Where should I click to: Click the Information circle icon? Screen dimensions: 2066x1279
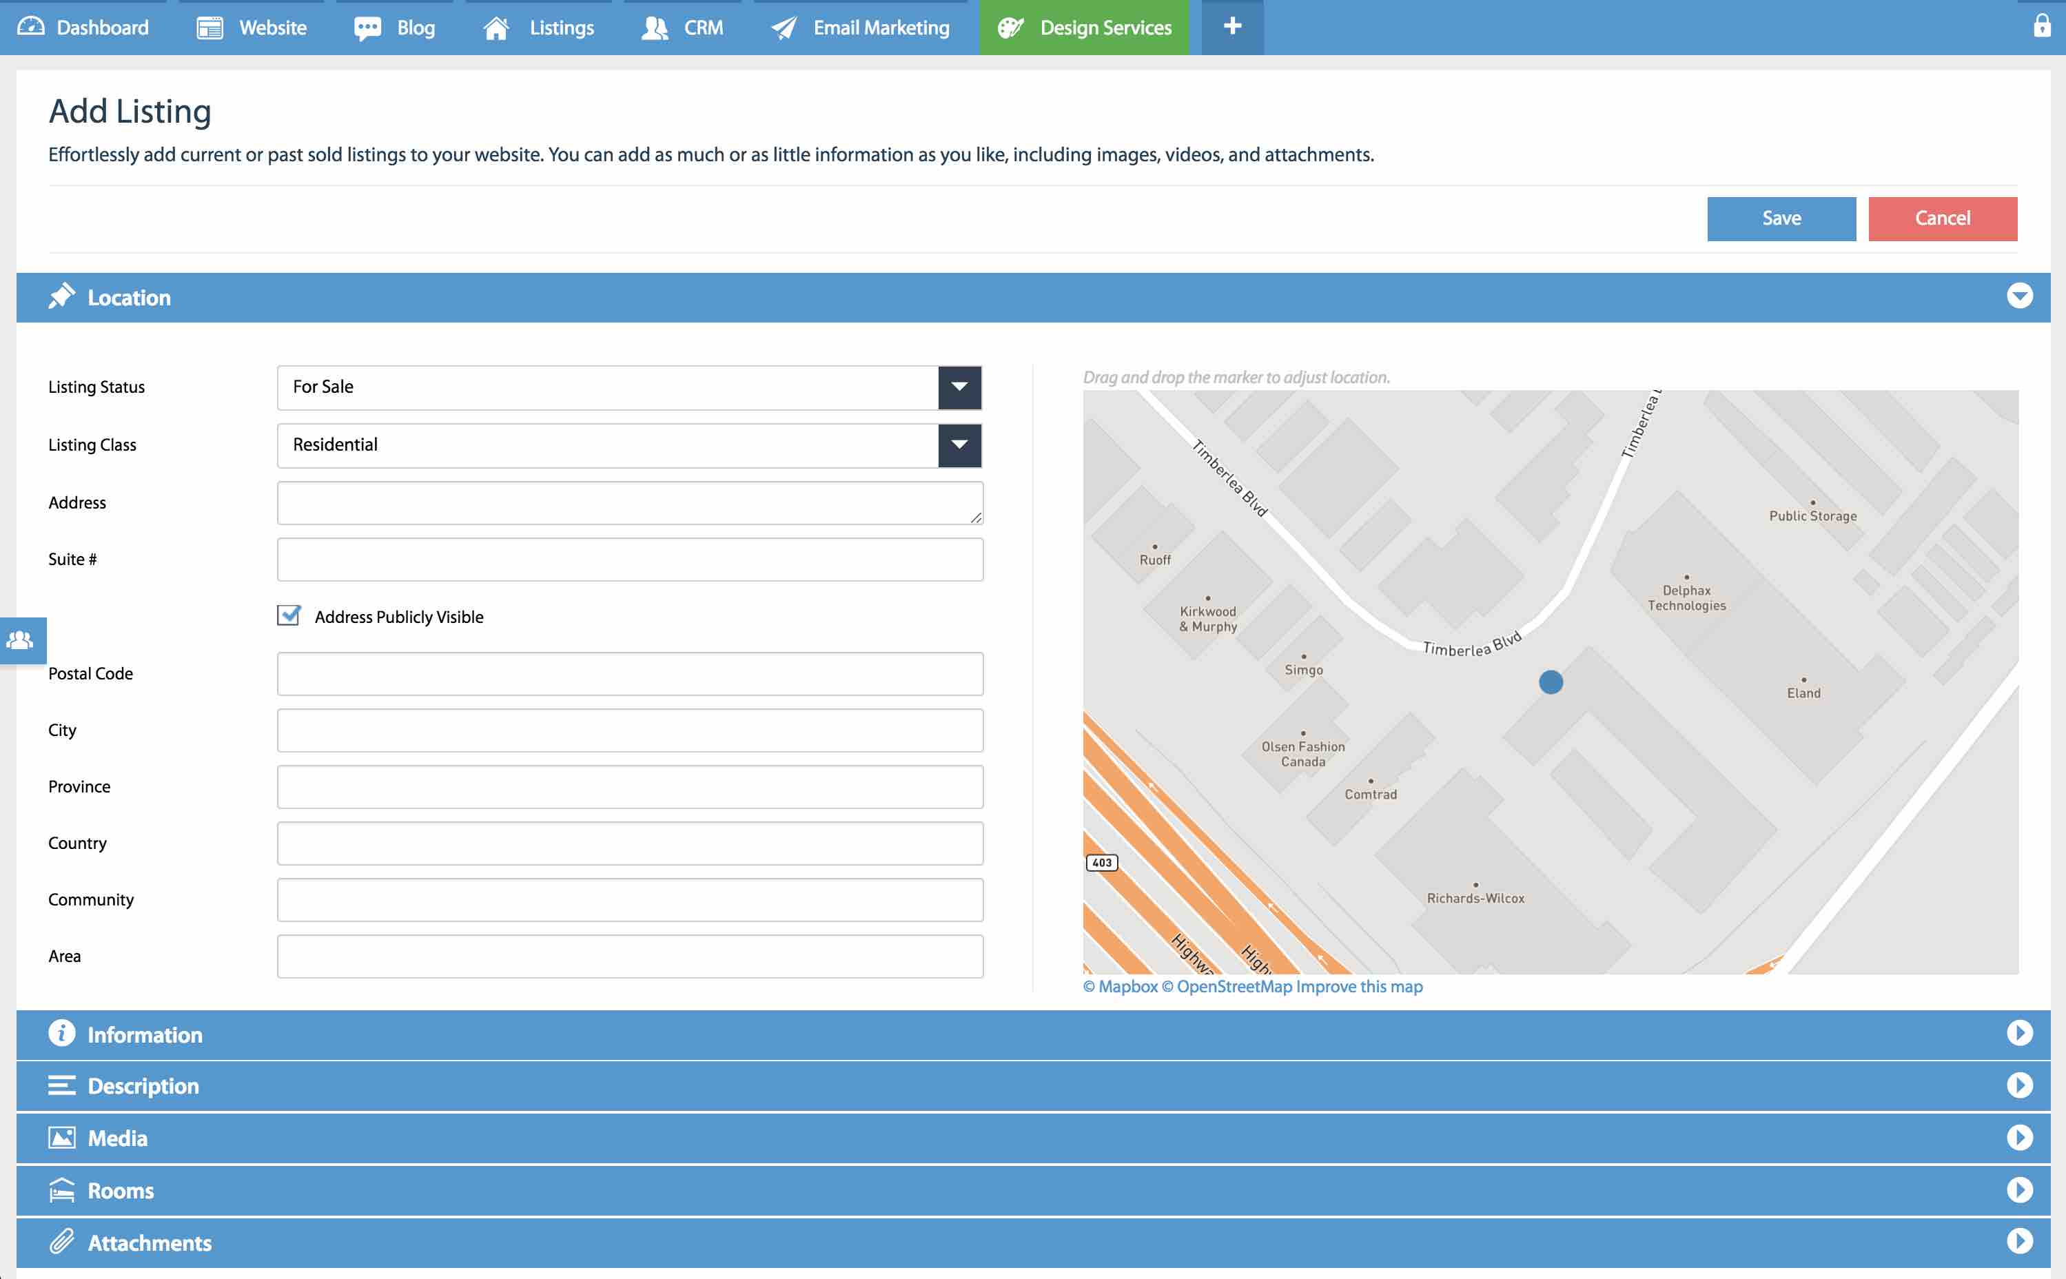(x=62, y=1034)
